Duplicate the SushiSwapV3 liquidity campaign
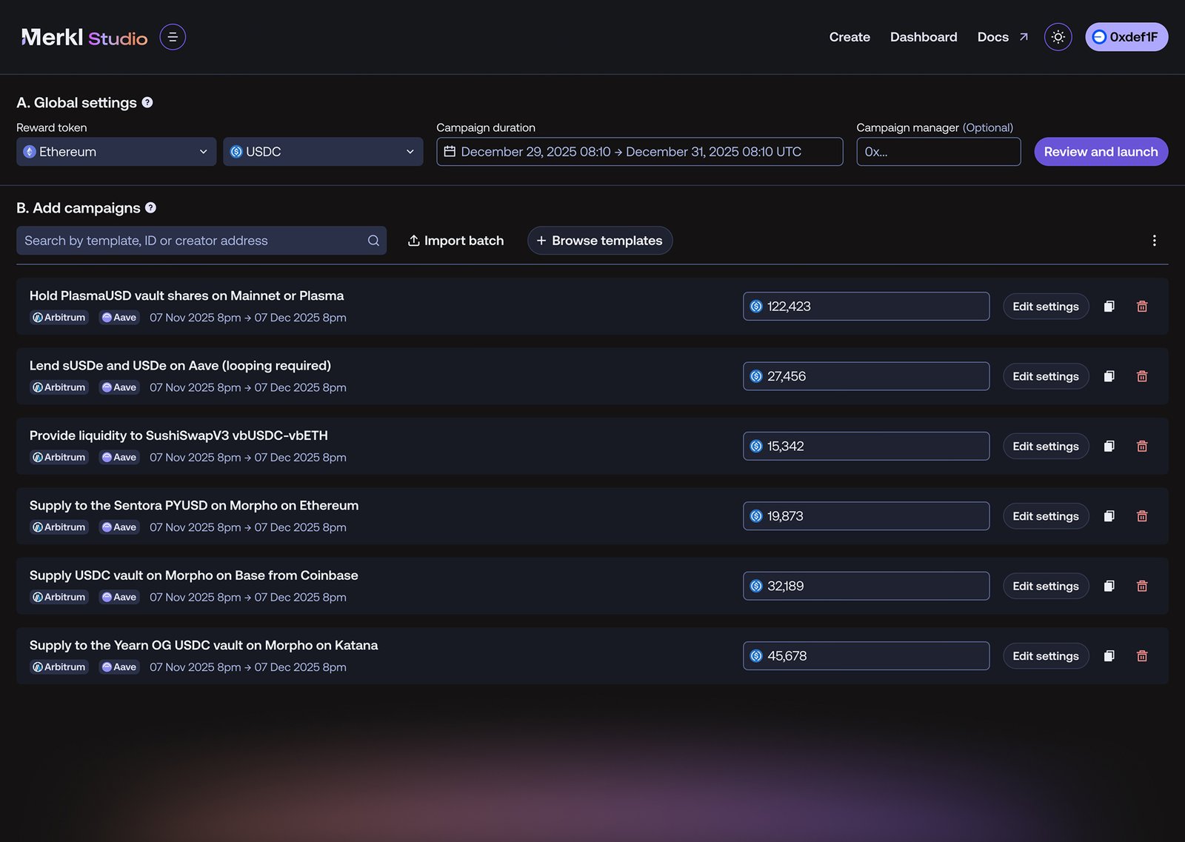 1109,447
